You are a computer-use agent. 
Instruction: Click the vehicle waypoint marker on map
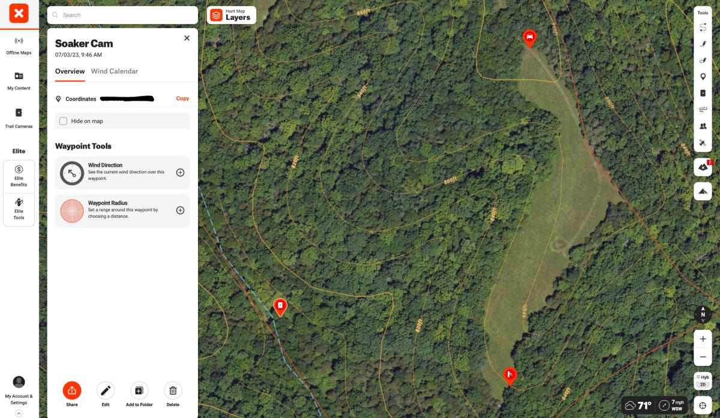click(529, 38)
